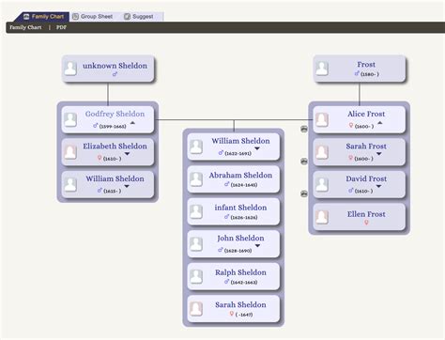Expand arrow on William Sheldon below Elizabeth
The image size is (445, 340).
(127, 186)
